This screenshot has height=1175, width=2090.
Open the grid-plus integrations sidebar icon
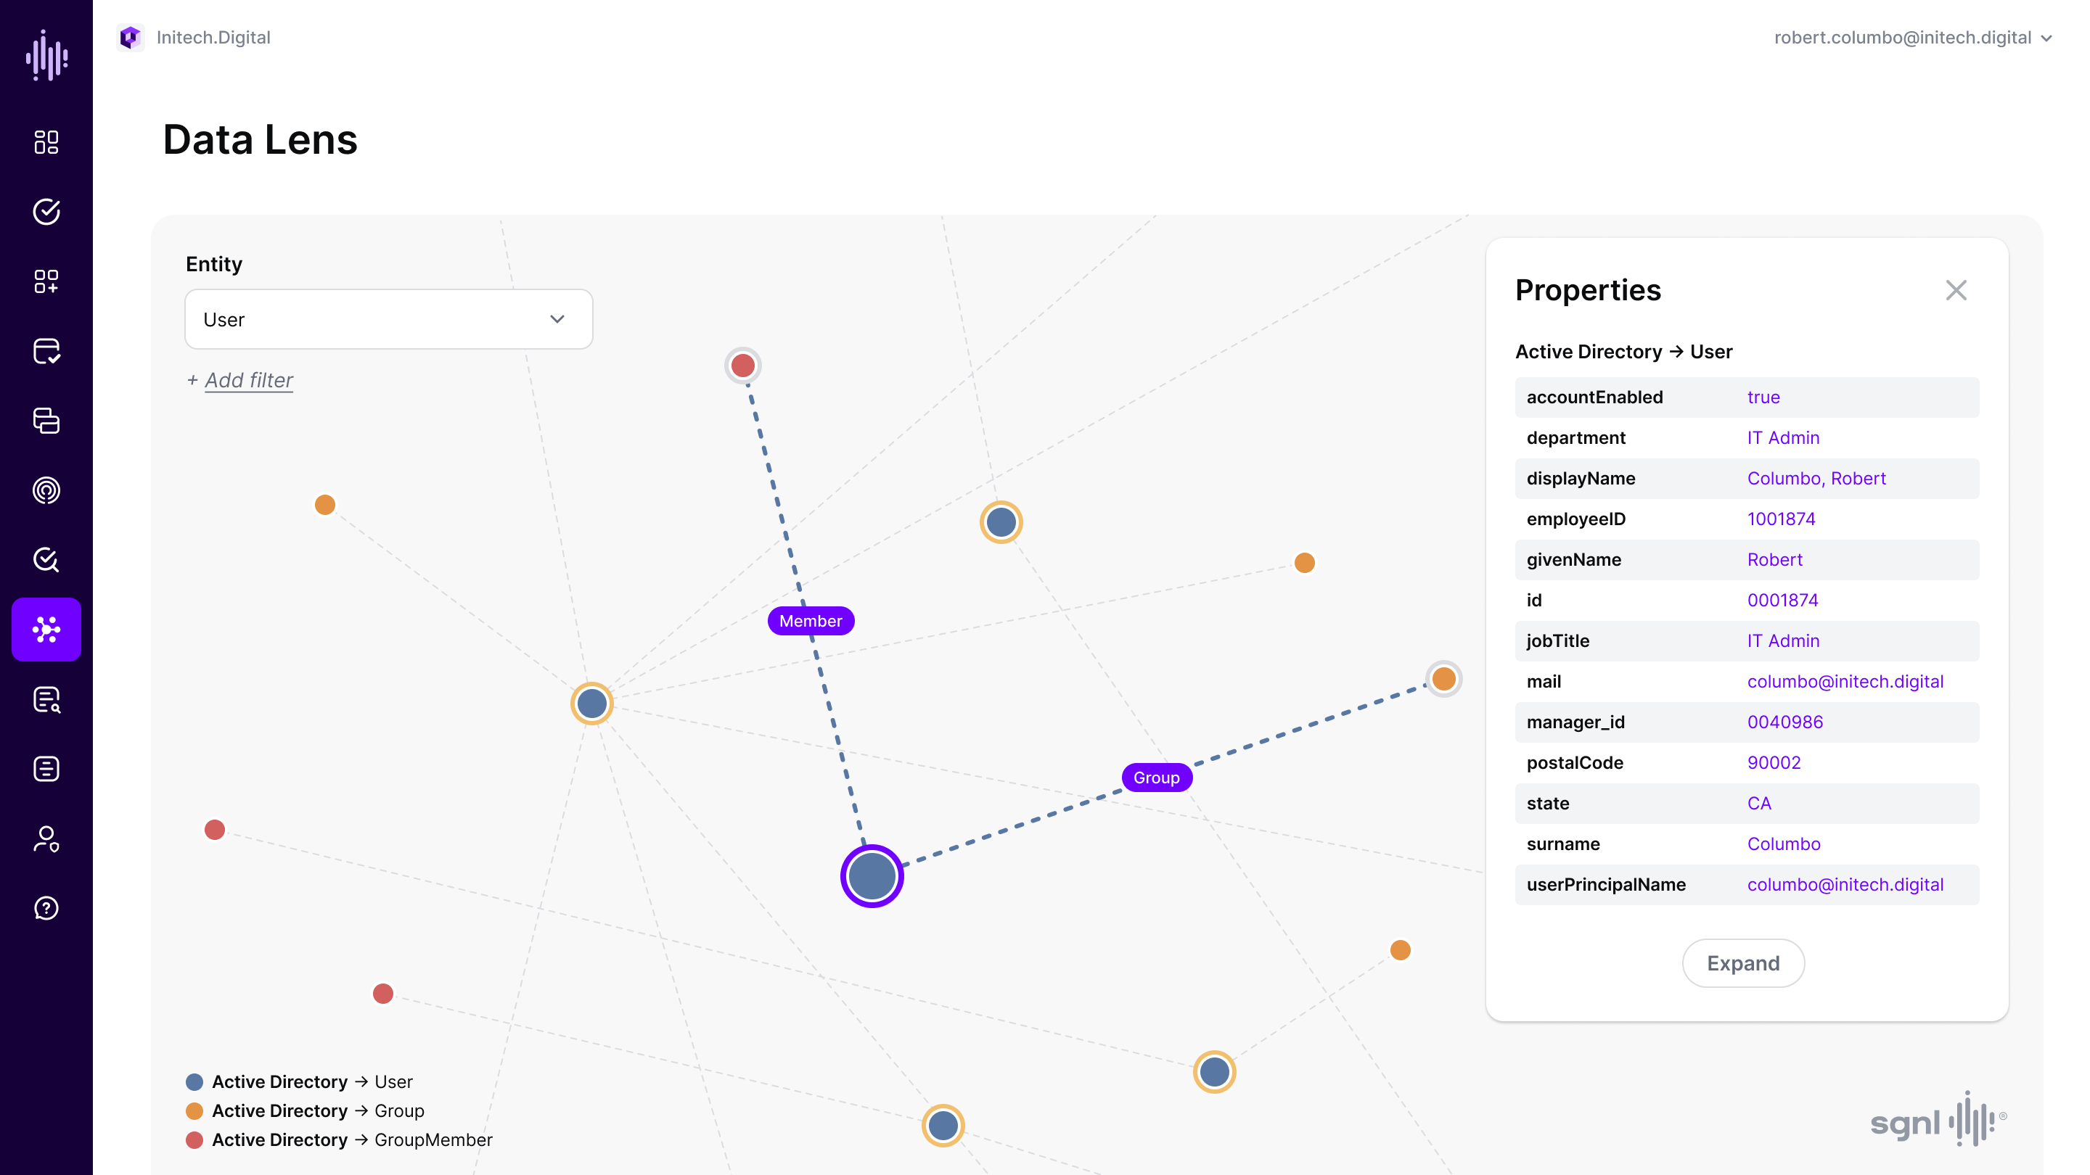46,281
